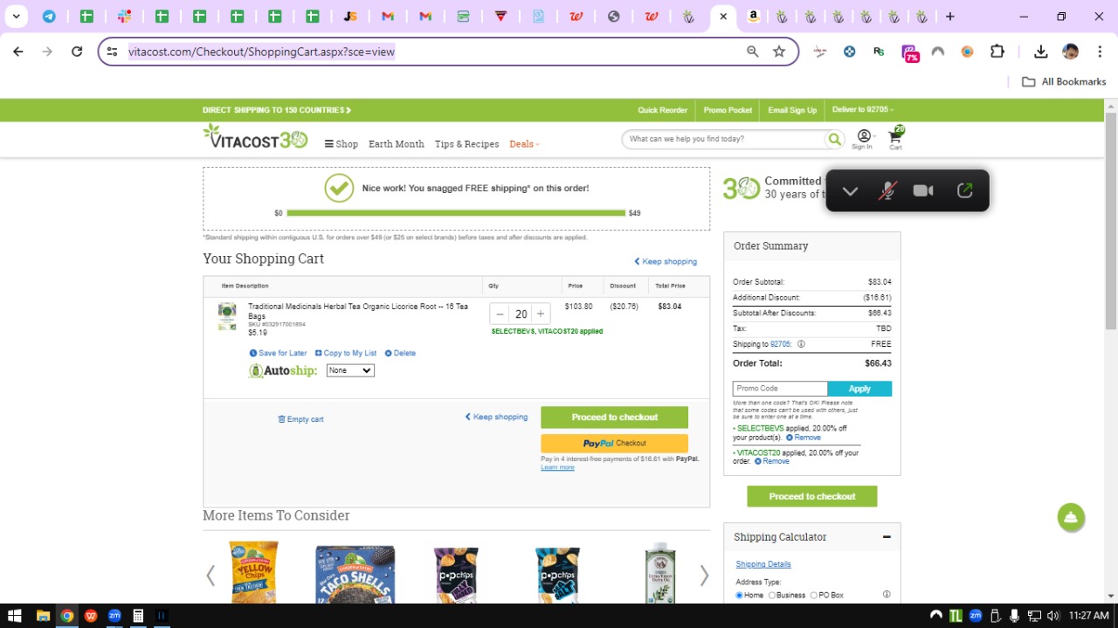Select Business address type

[x=772, y=595]
